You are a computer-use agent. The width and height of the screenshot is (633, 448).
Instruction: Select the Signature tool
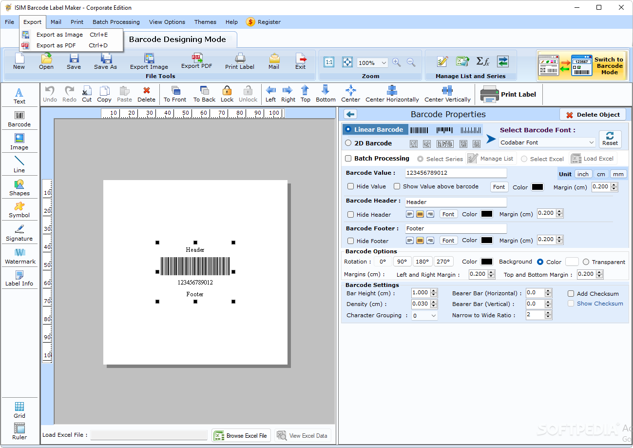[x=19, y=233]
